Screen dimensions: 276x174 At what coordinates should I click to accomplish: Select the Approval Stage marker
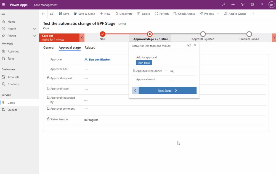[150, 34]
